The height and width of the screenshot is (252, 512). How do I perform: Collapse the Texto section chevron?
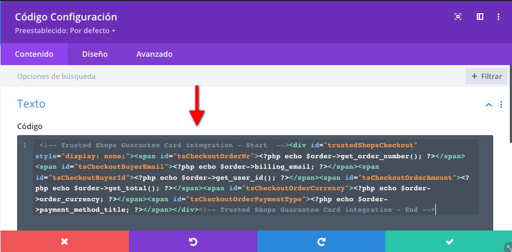489,105
